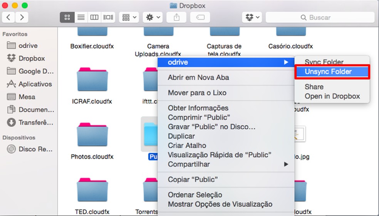The image size is (379, 216).
Task: Choose Unsync Folder in odrive submenu
Action: tap(332, 71)
